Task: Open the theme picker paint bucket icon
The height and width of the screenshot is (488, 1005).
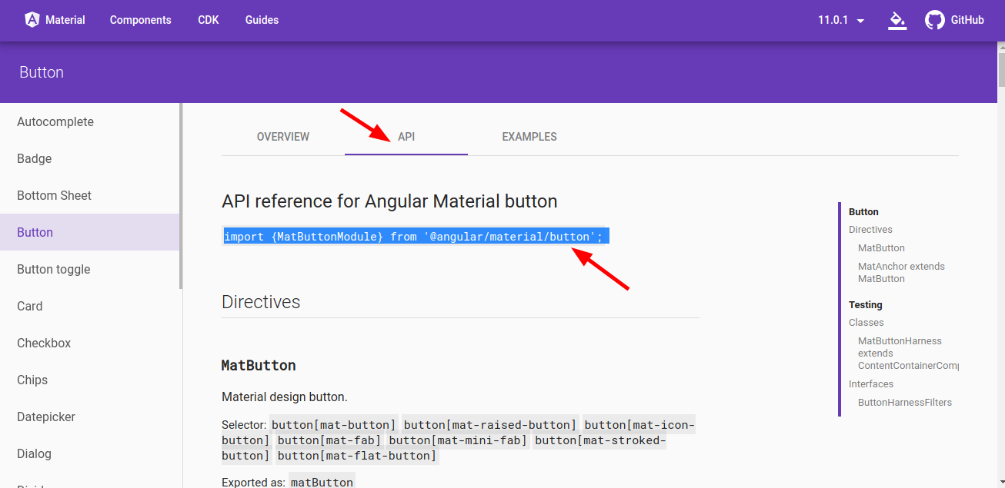Action: click(x=897, y=20)
